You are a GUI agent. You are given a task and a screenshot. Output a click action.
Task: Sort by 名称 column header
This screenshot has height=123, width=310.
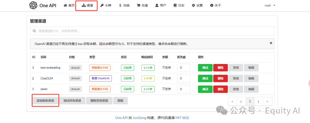tap(43, 57)
